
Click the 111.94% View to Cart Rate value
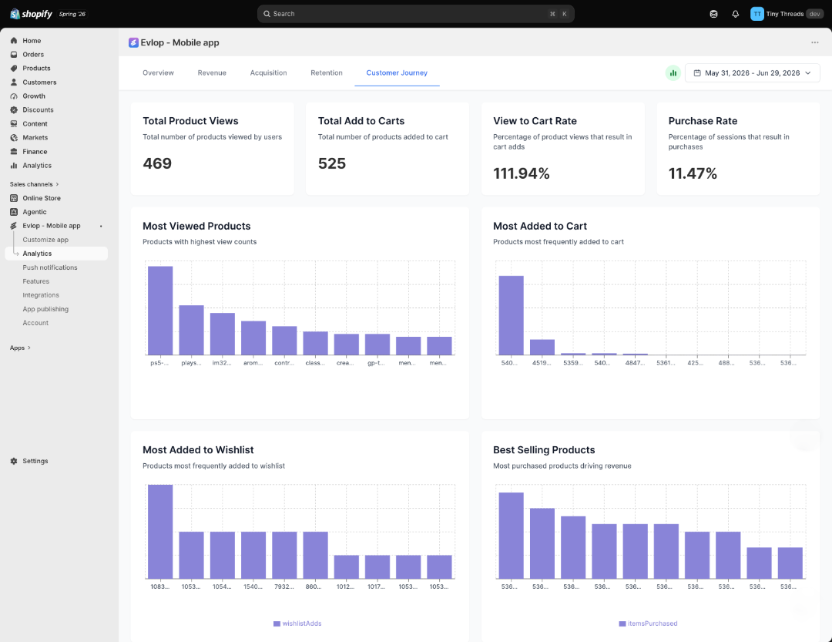click(521, 173)
